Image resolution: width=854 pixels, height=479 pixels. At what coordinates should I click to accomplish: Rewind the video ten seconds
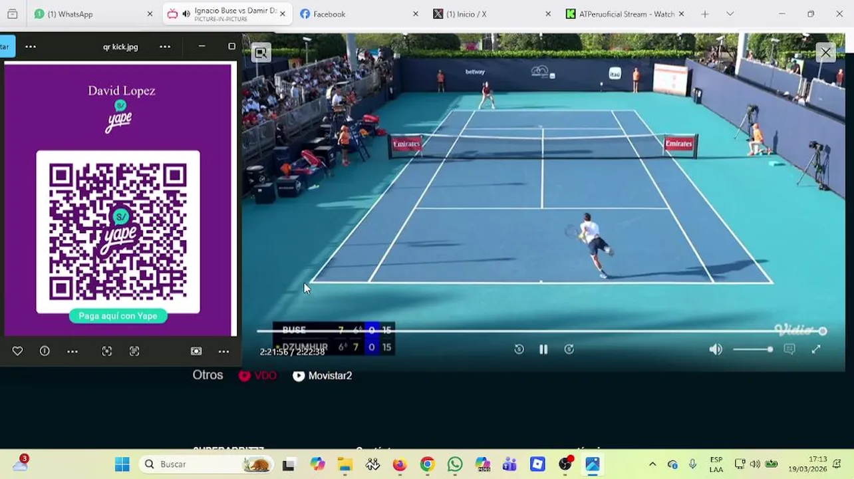(519, 349)
